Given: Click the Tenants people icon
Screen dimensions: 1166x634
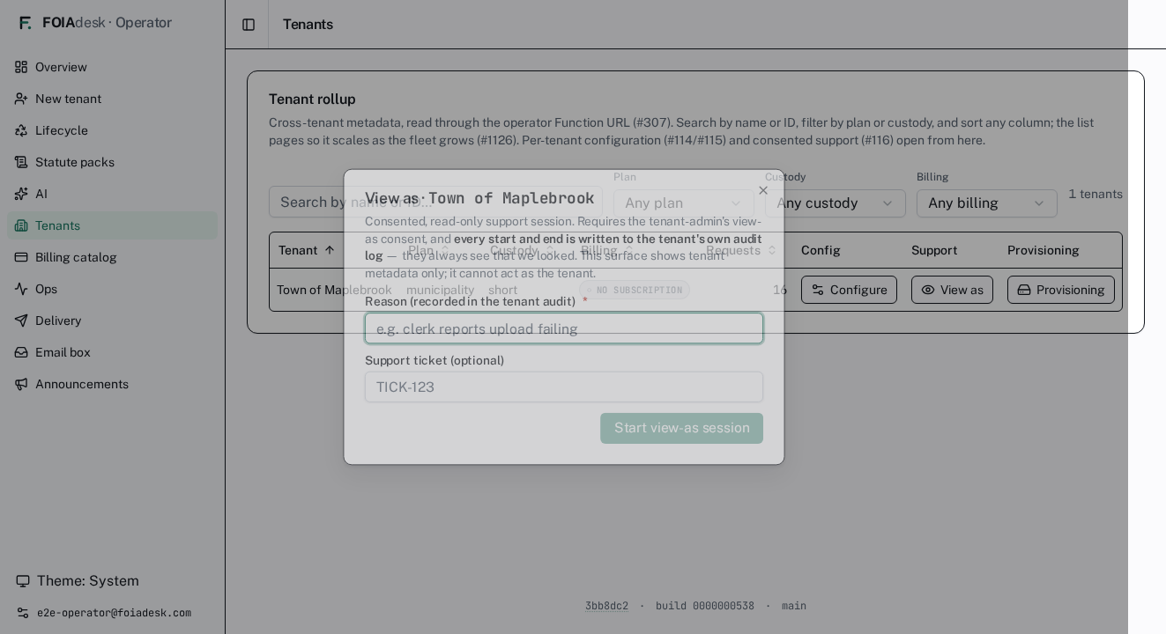Looking at the screenshot, I should click(x=21, y=225).
